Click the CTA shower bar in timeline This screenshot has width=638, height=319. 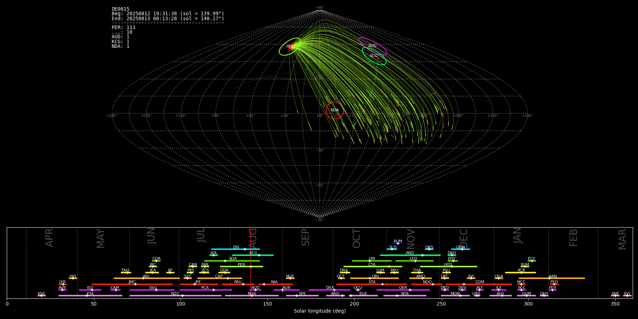(x=373, y=267)
